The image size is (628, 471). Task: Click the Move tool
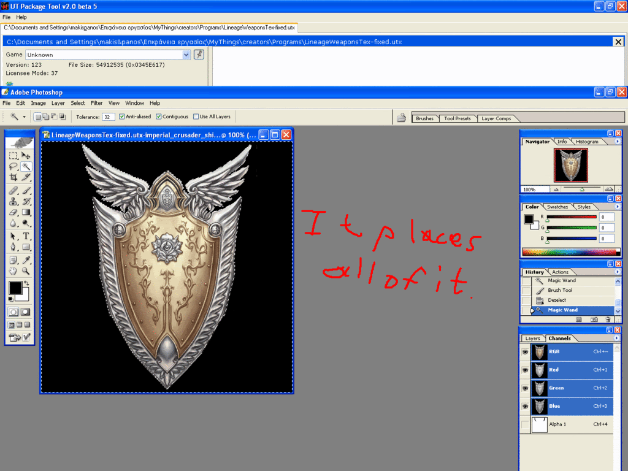(26, 156)
